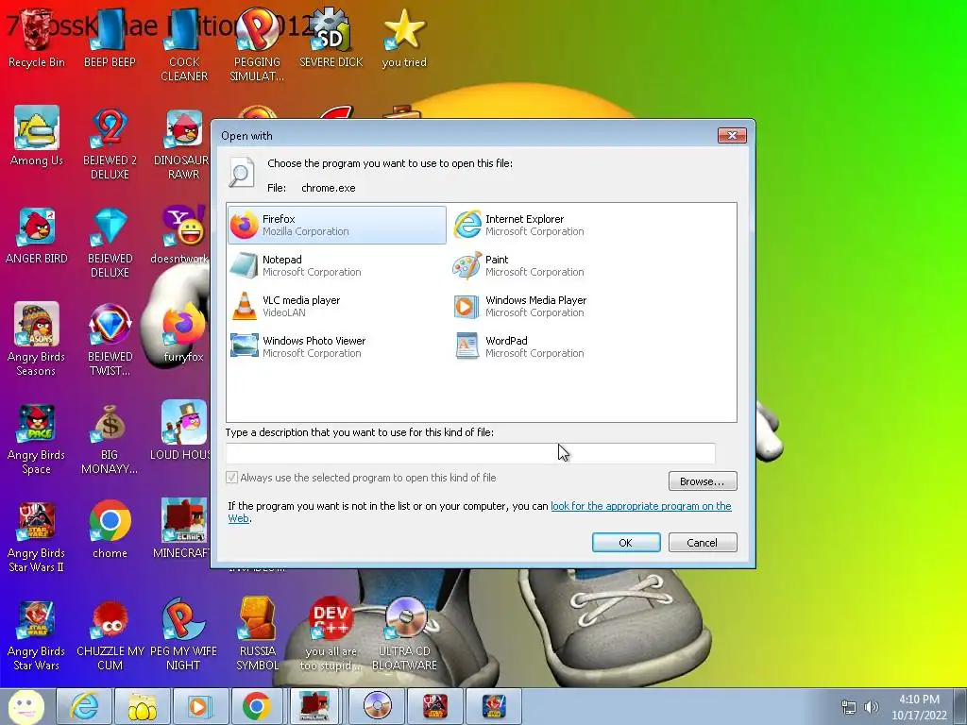Open the Recycle Bin desktop icon
This screenshot has height=725, width=967.
(37, 38)
